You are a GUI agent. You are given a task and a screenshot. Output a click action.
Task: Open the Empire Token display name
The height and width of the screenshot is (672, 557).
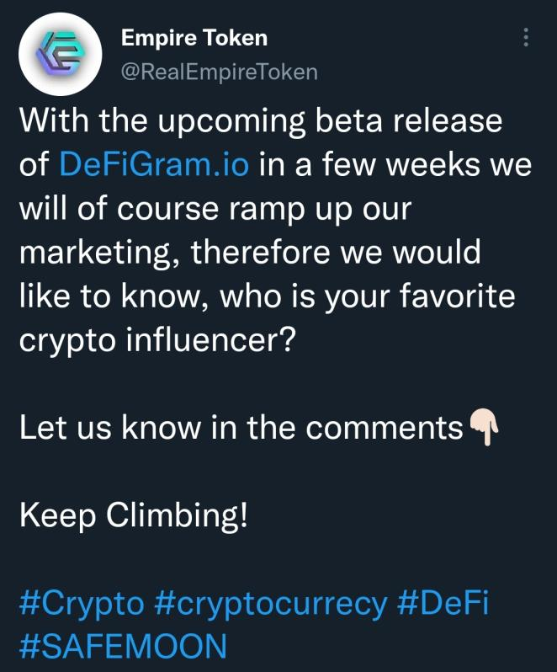tap(194, 38)
